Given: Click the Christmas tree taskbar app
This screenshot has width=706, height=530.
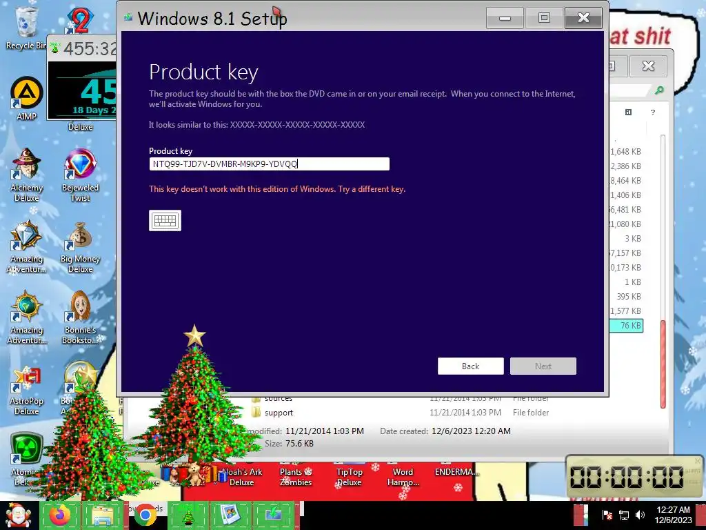Looking at the screenshot, I should [188, 516].
